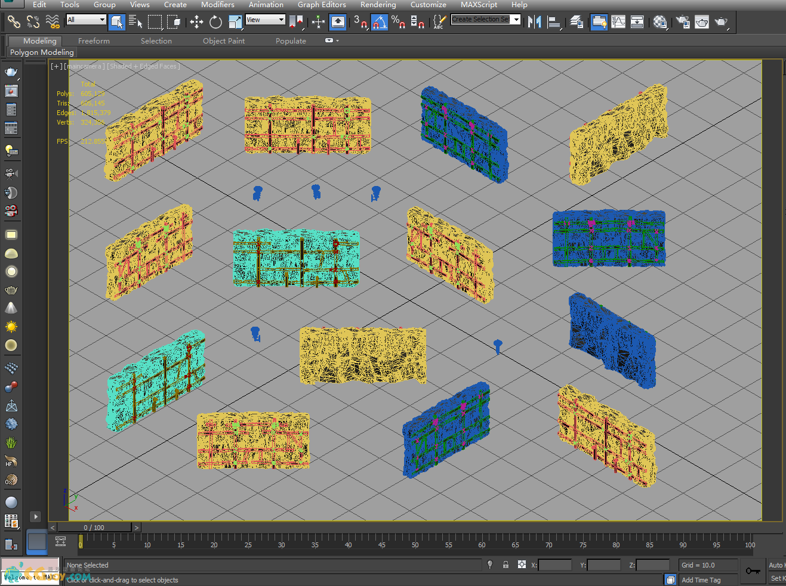The height and width of the screenshot is (586, 786).
Task: Click the time slider 0 / 100 handle
Action: 94,528
